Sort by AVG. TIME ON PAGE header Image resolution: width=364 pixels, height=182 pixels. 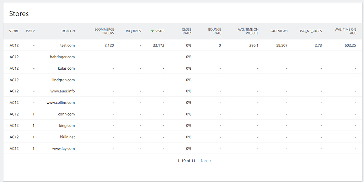click(x=346, y=31)
